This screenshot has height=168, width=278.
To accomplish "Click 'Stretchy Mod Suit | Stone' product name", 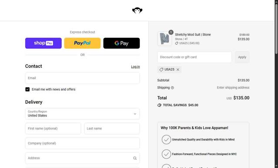I will pyautogui.click(x=193, y=35).
